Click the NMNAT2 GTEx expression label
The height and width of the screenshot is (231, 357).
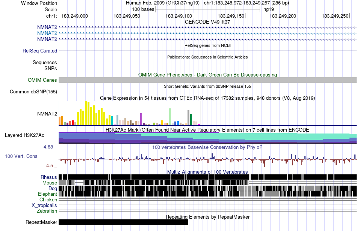tap(47, 114)
